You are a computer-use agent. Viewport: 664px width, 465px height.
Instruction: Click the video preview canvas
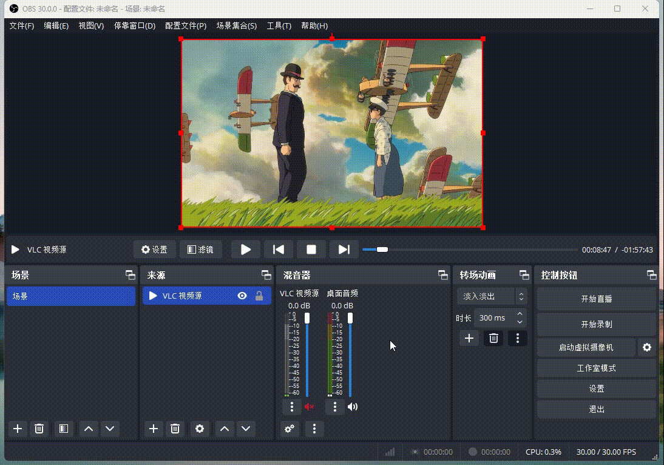332,134
